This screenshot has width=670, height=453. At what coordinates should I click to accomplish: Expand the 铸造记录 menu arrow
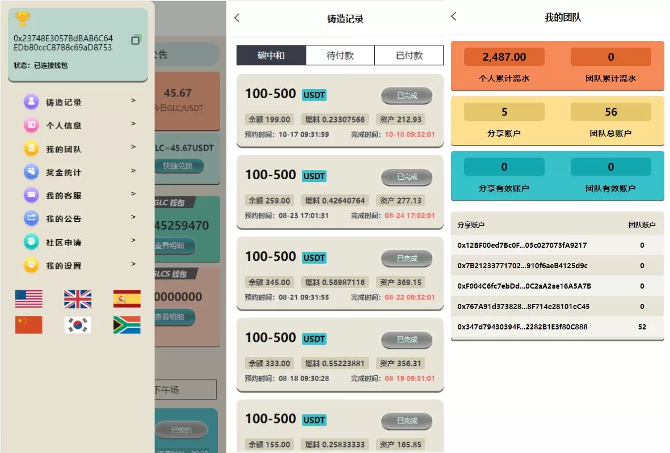133,101
